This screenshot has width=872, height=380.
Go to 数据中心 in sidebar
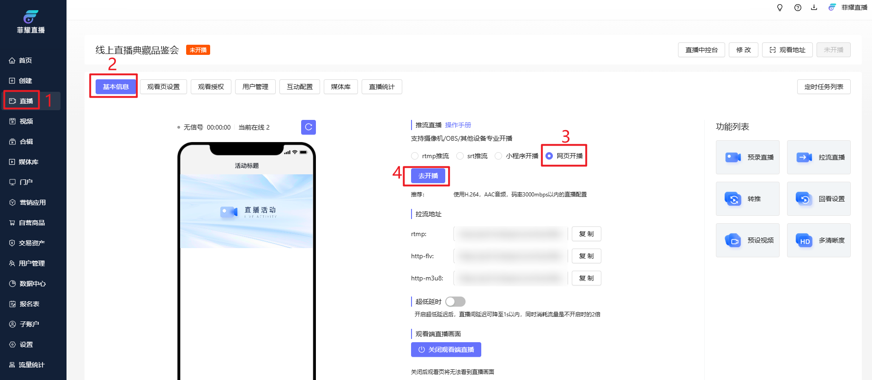[x=32, y=284]
